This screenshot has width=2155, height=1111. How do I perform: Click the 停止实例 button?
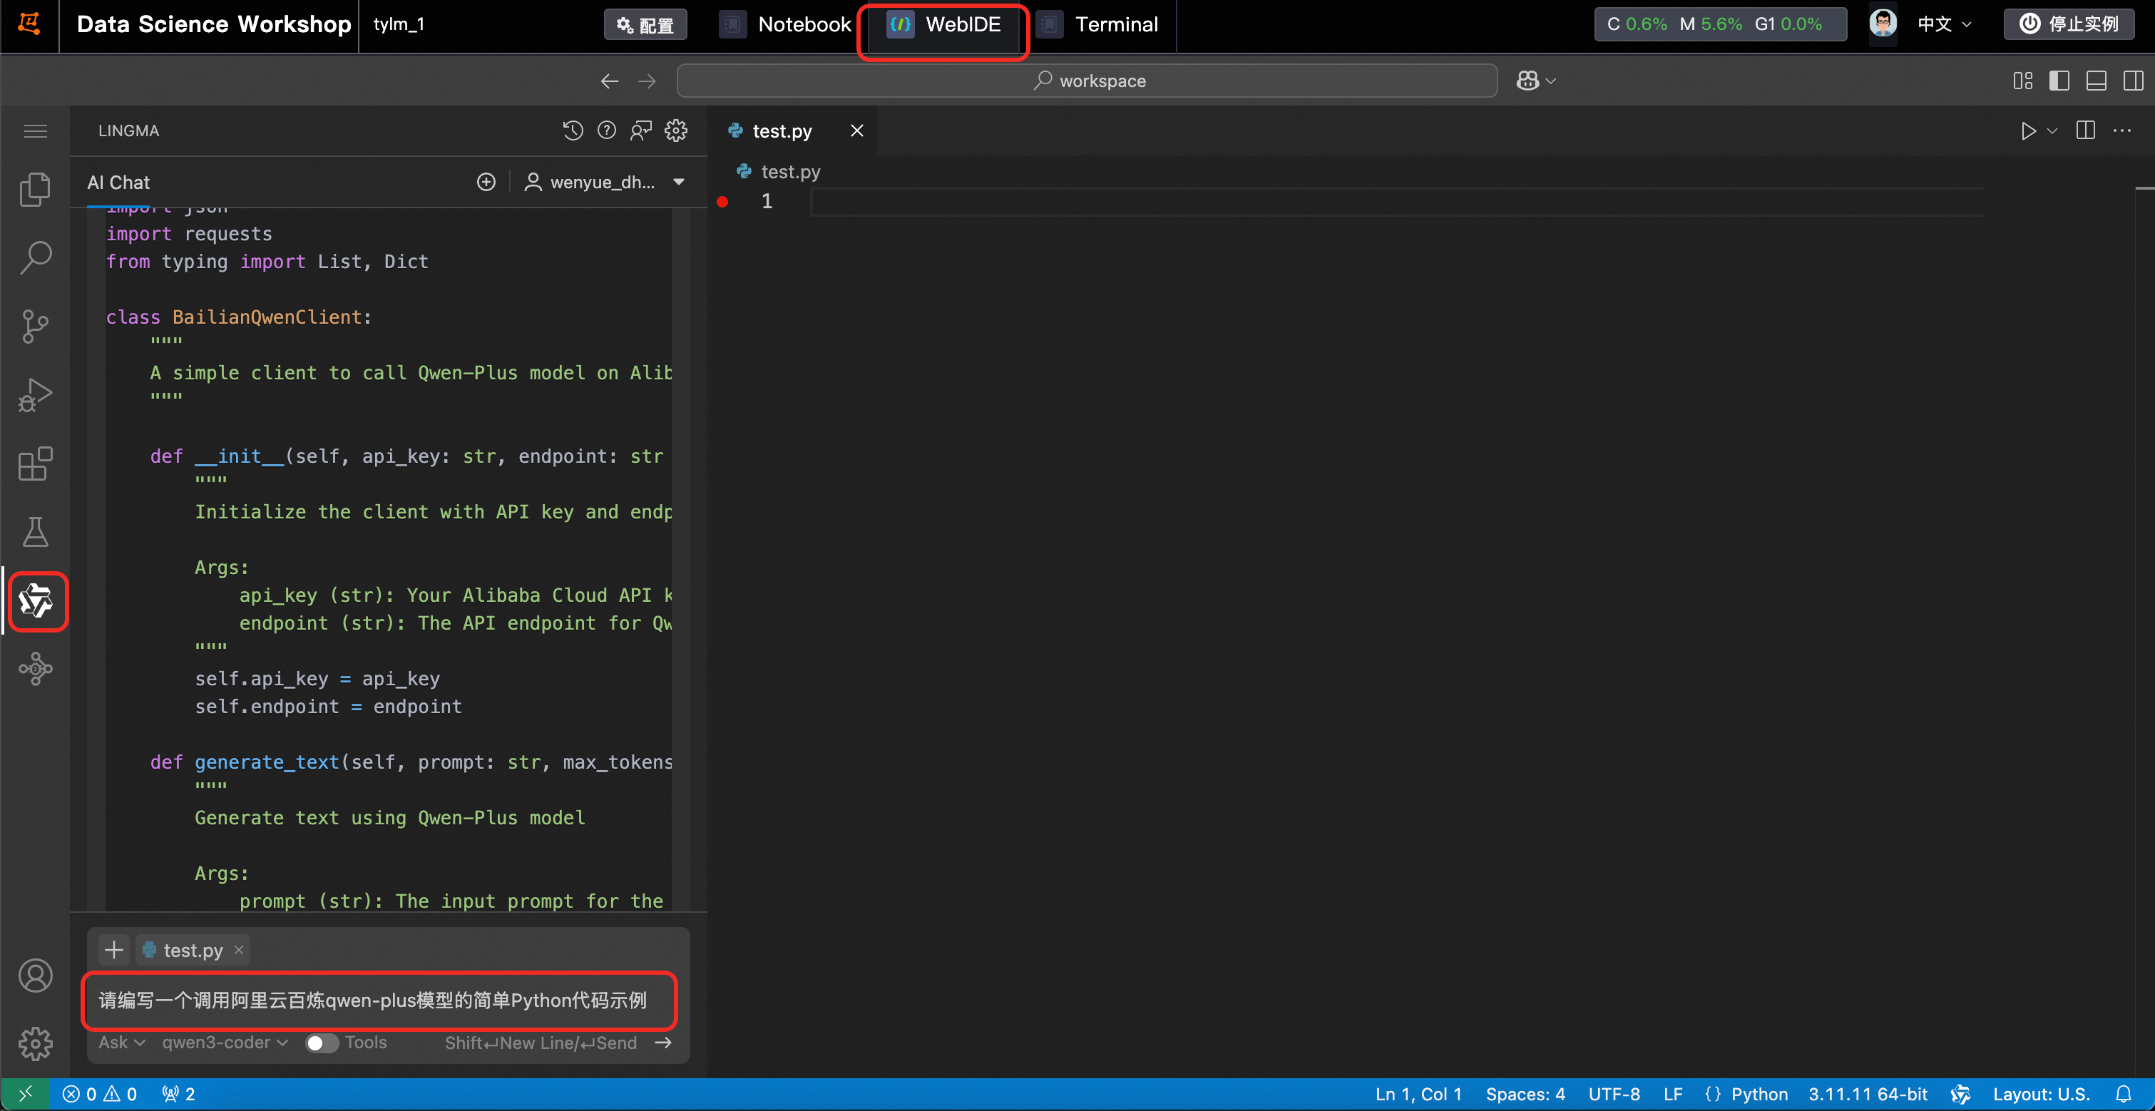pos(2069,24)
